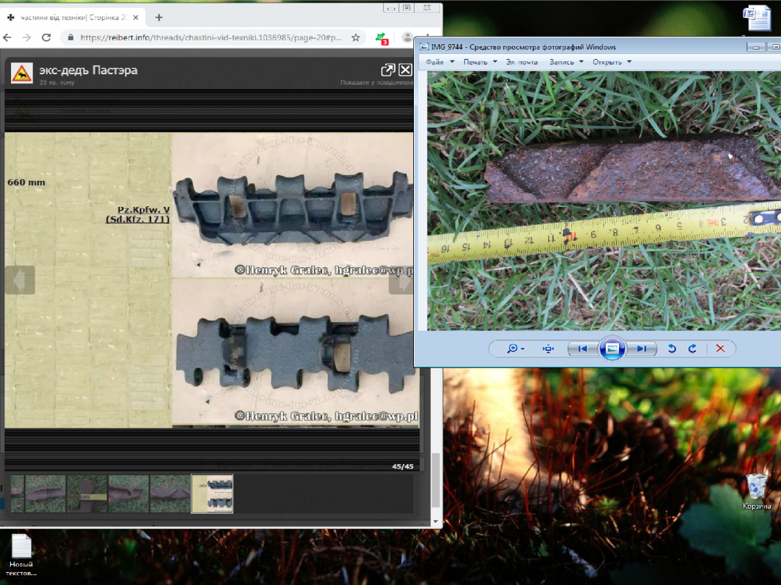Expand the Печать menu
Screen dimensions: 781x585
480,62
